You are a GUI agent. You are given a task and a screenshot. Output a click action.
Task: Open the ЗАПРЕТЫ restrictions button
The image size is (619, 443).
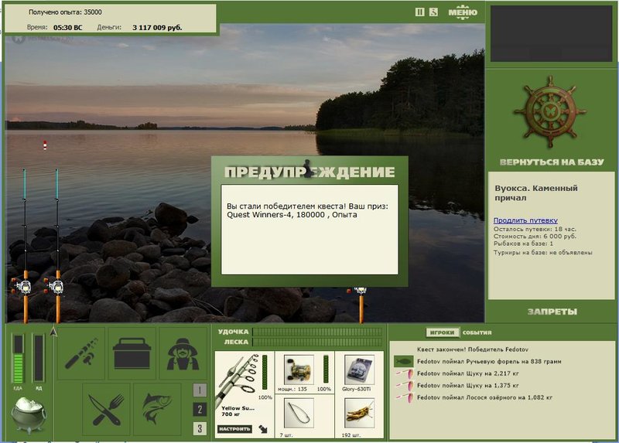[552, 312]
